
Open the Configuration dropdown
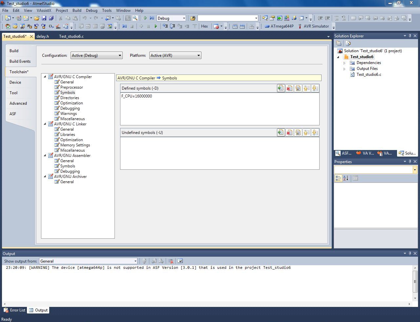tap(96, 55)
